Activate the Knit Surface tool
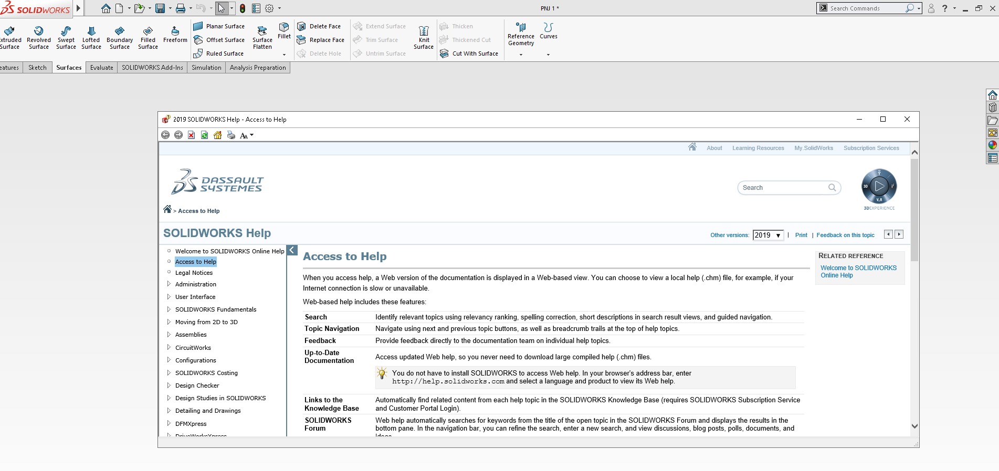The image size is (999, 471). (424, 37)
